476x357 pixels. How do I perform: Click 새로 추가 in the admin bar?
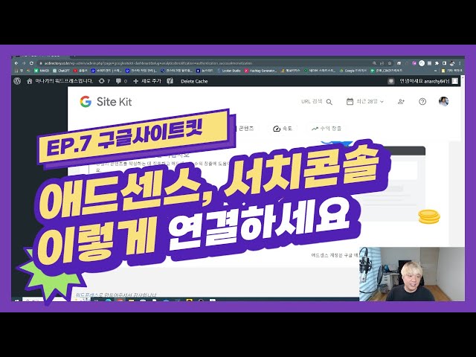click(x=147, y=81)
